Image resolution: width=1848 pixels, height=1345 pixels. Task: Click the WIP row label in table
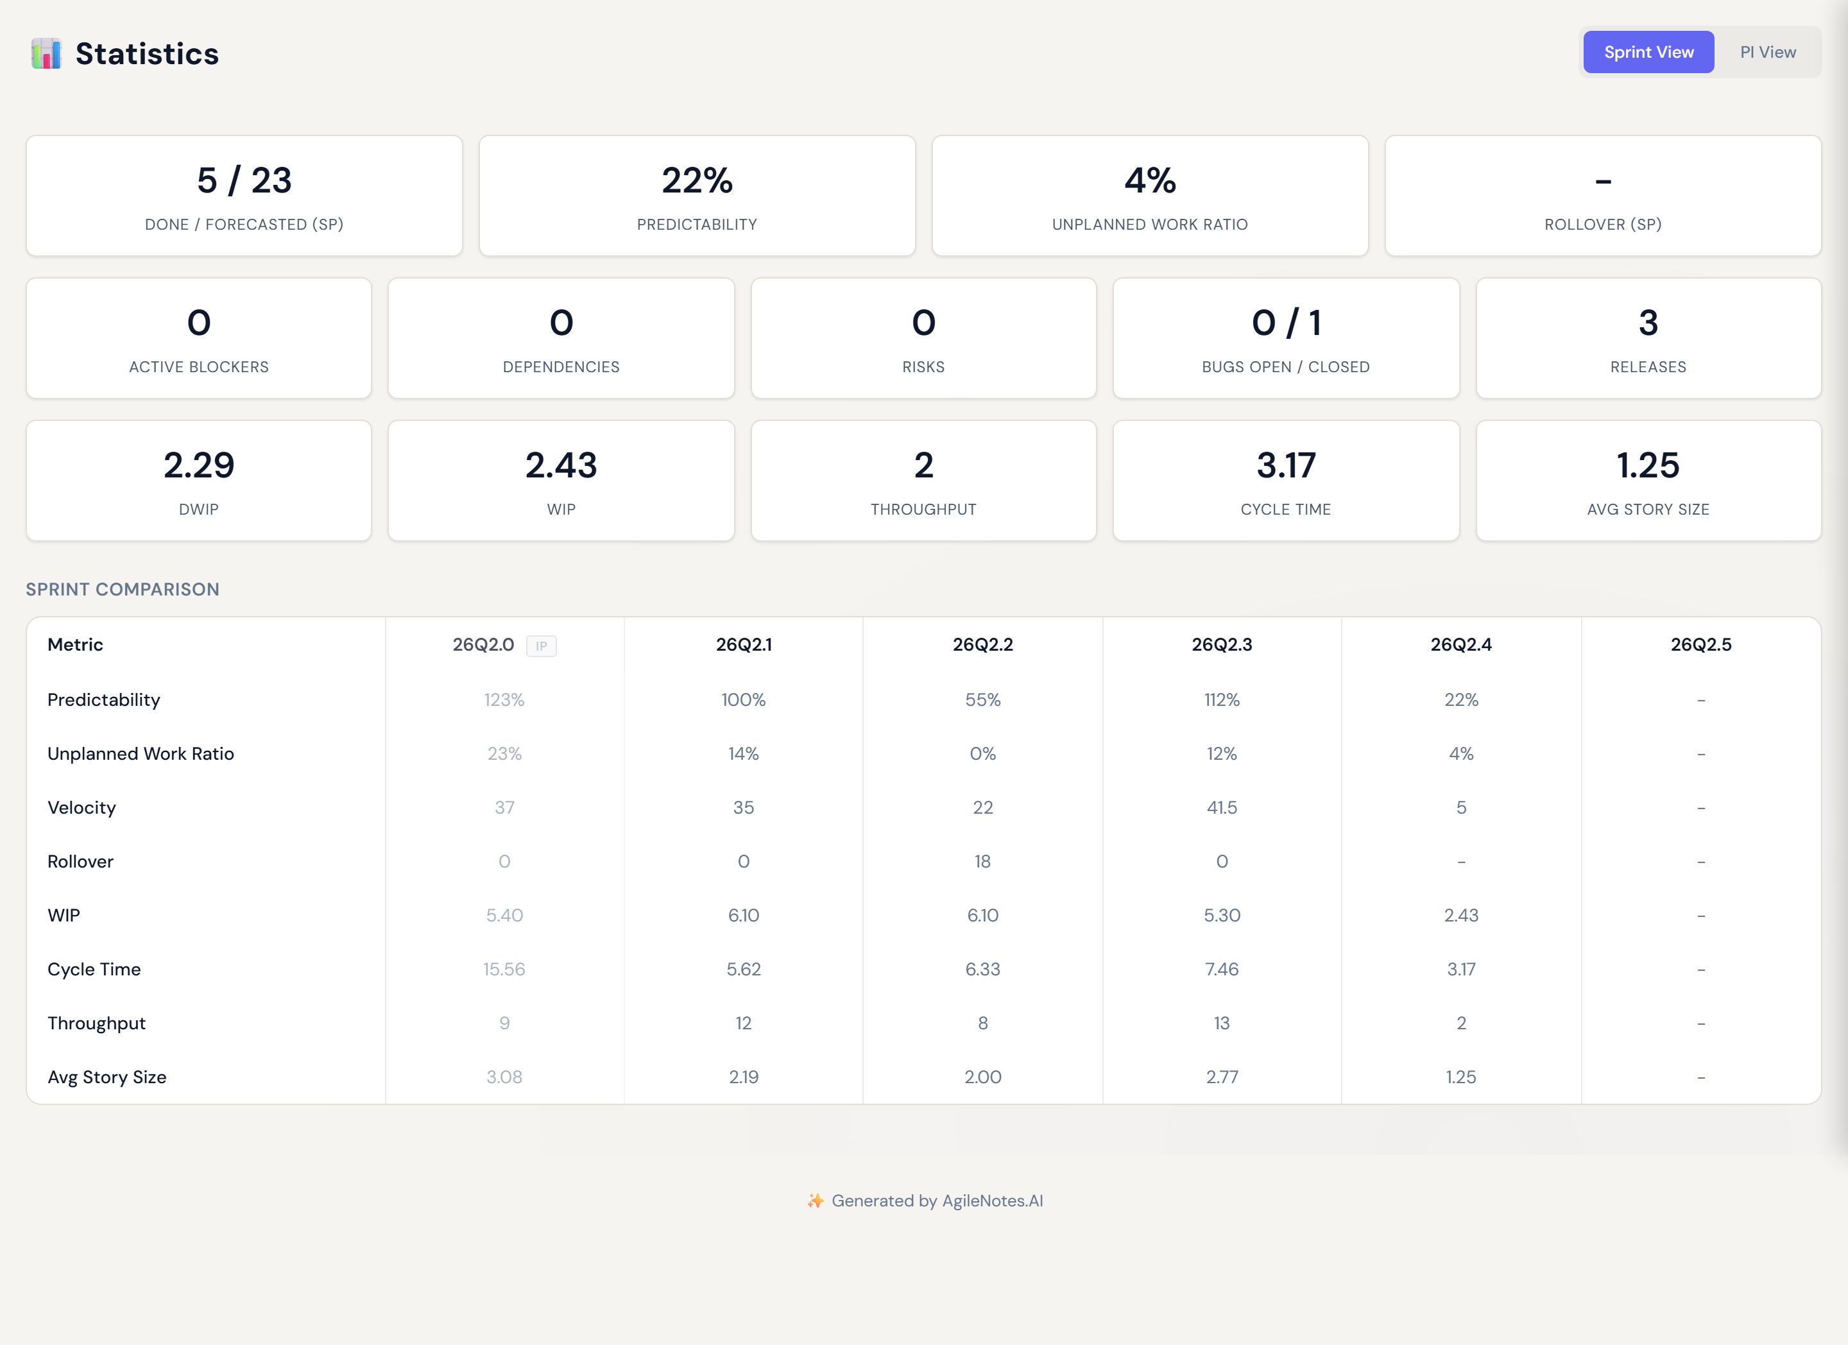pos(64,915)
